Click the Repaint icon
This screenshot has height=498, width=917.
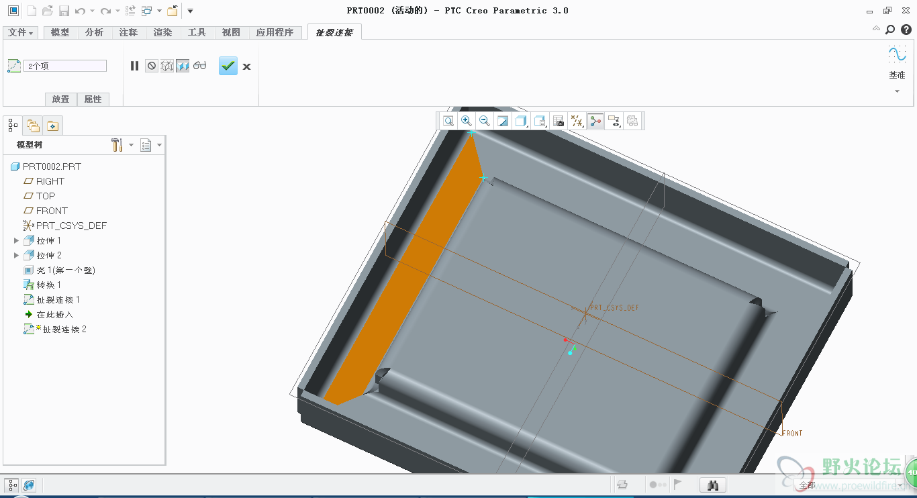tap(503, 121)
